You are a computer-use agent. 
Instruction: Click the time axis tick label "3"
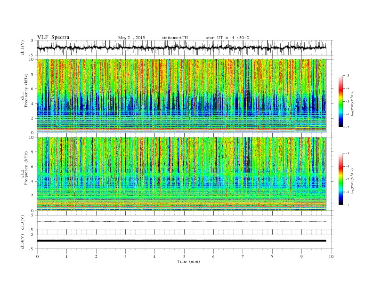coord(125,256)
